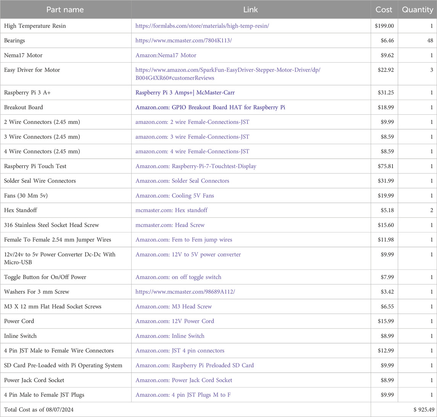Screen dimensions: 437x417
Task: Select the Toggle Button for On/Off Power cell
Action: pos(45,277)
